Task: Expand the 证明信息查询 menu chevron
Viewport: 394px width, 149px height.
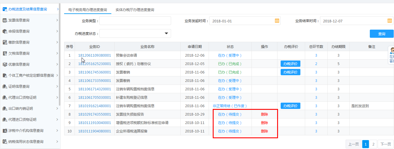Action: pos(57,86)
